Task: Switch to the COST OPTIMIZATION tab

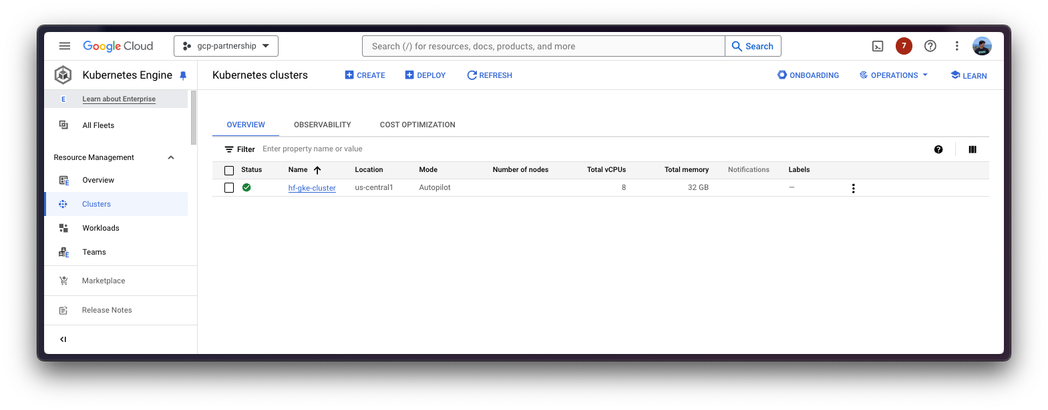Action: click(x=417, y=125)
